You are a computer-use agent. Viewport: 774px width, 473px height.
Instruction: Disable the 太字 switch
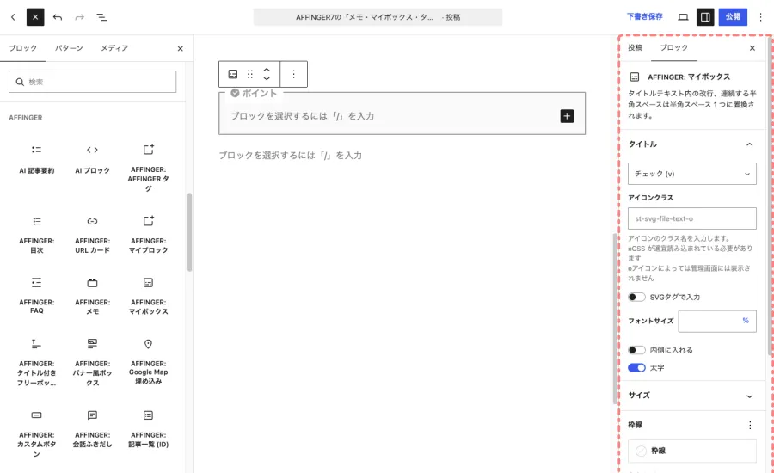click(x=636, y=368)
